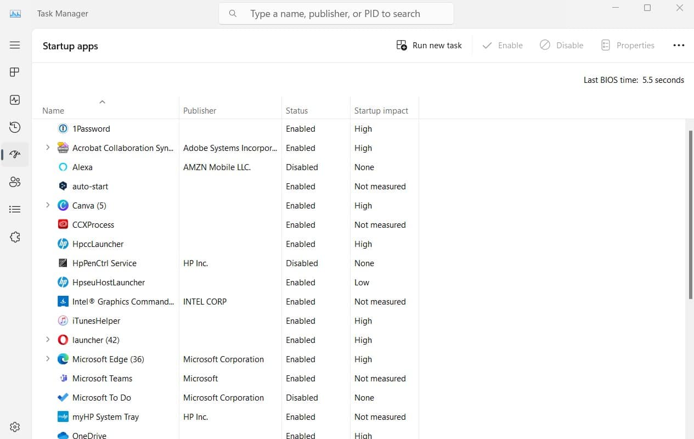This screenshot has height=439, width=694.
Task: Click the Alexa app icon
Action: 63,167
